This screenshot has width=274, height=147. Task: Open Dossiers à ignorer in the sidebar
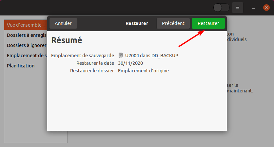[x=26, y=45]
